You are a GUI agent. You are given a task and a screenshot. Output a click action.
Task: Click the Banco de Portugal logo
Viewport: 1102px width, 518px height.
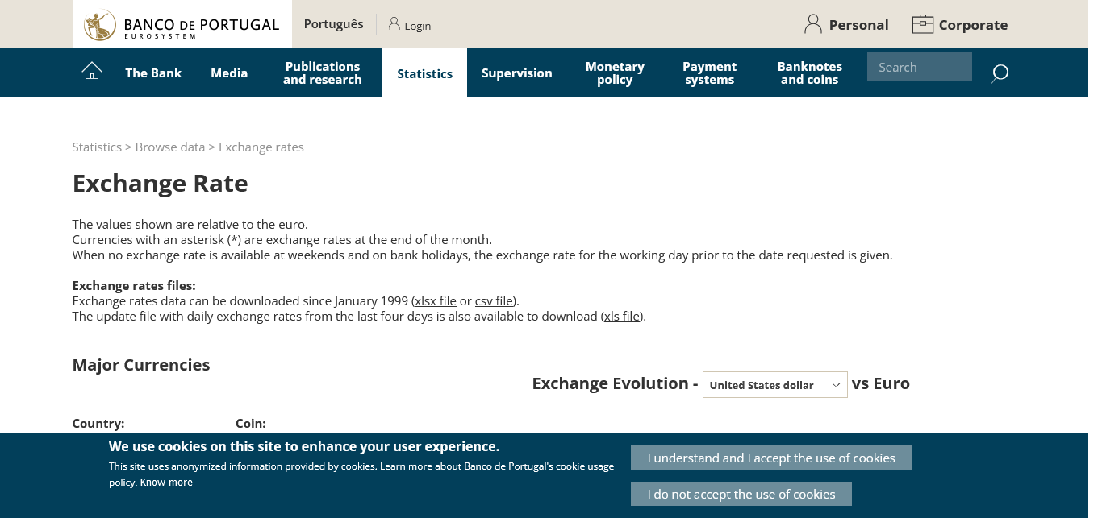(182, 25)
